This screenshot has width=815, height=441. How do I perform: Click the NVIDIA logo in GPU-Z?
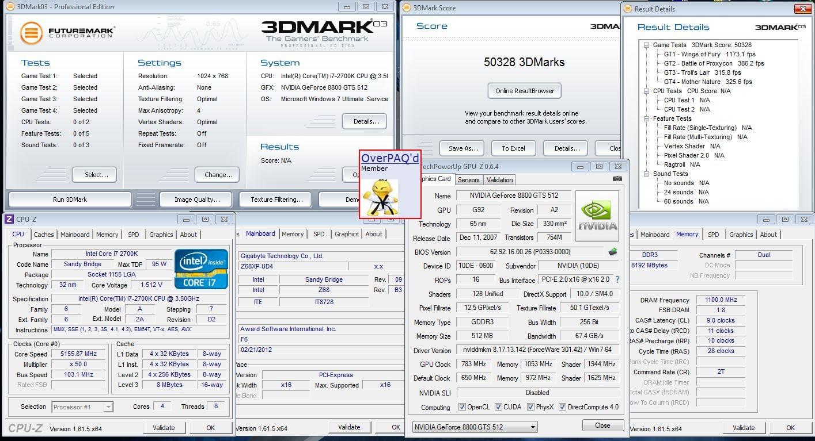click(597, 216)
